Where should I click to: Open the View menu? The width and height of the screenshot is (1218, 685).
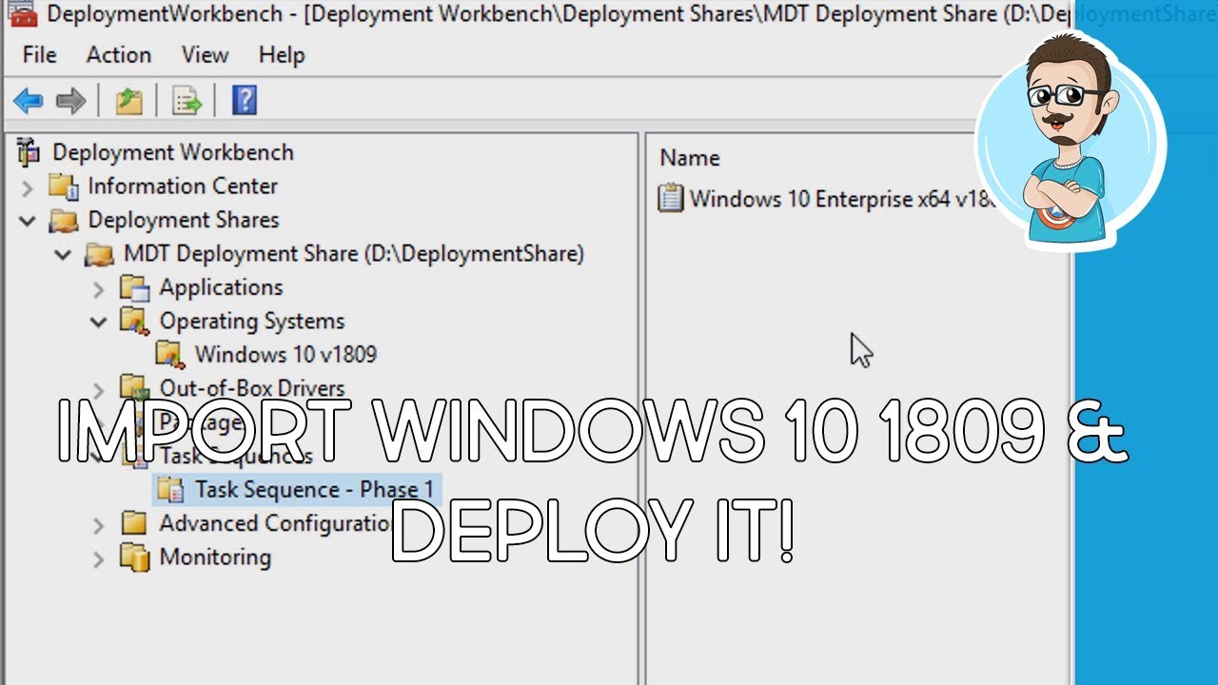coord(205,55)
